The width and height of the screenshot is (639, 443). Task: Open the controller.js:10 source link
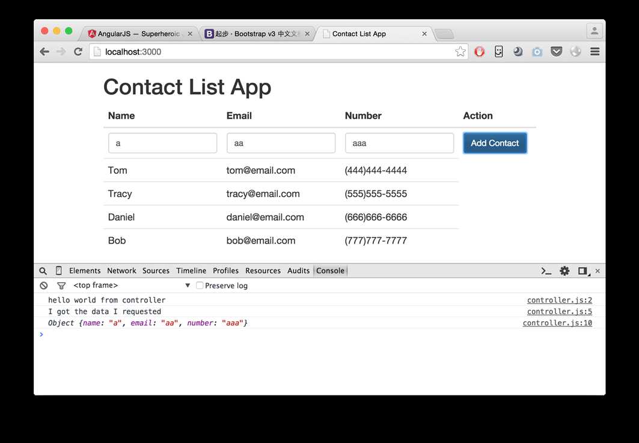pos(557,323)
